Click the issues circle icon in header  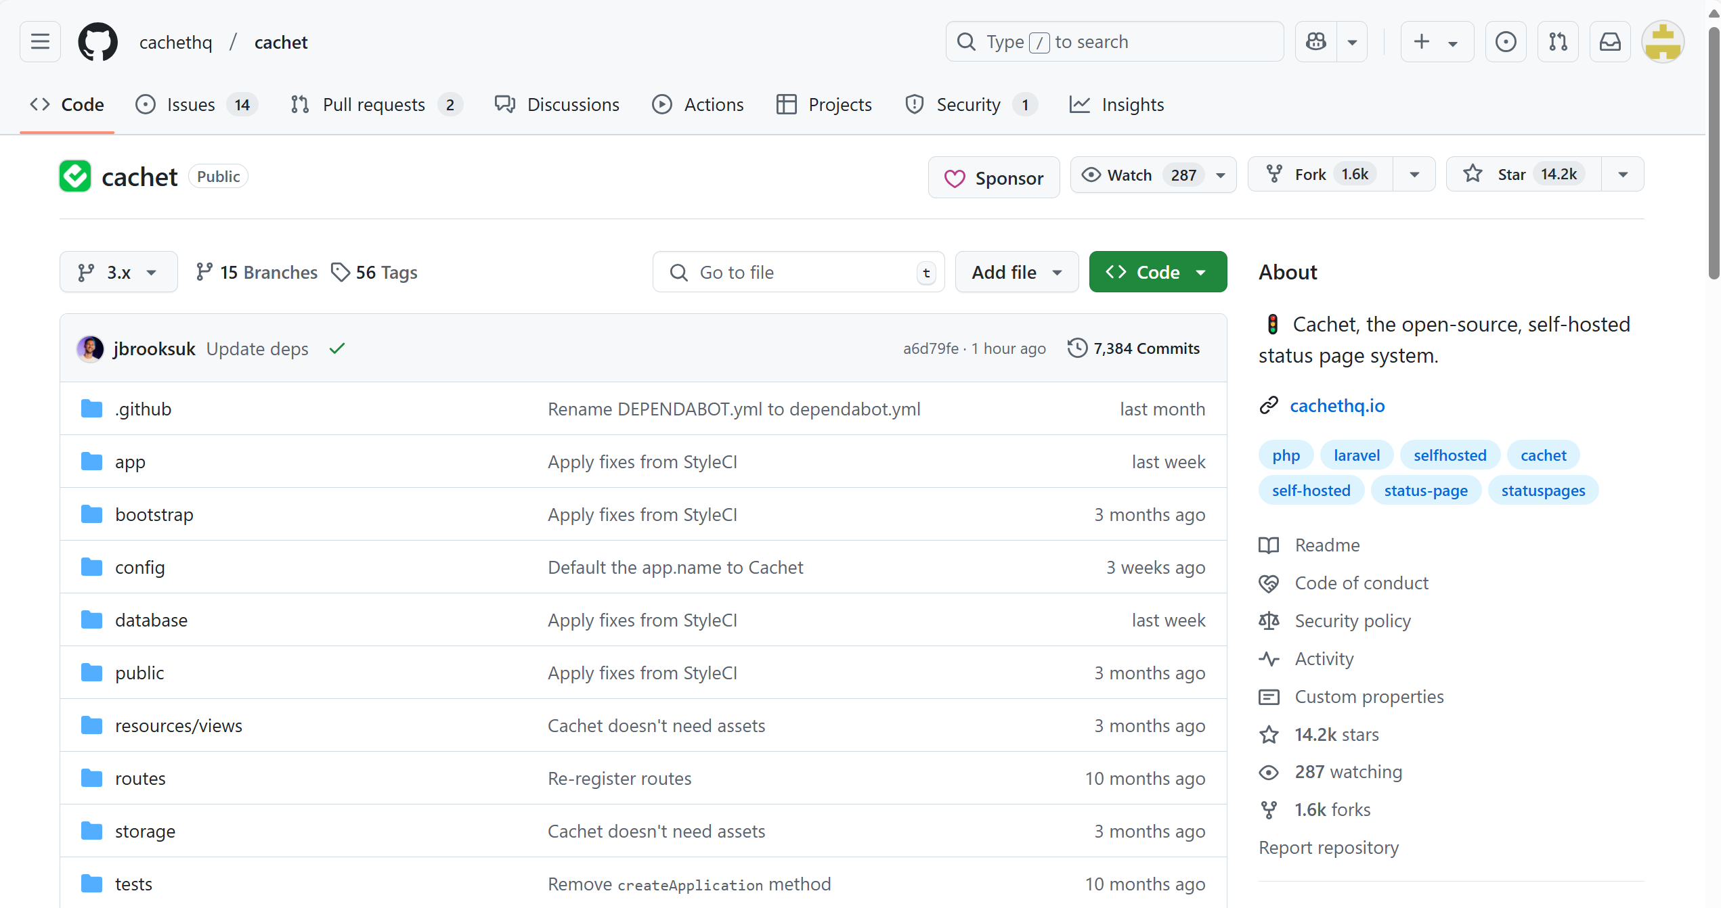tap(1506, 42)
